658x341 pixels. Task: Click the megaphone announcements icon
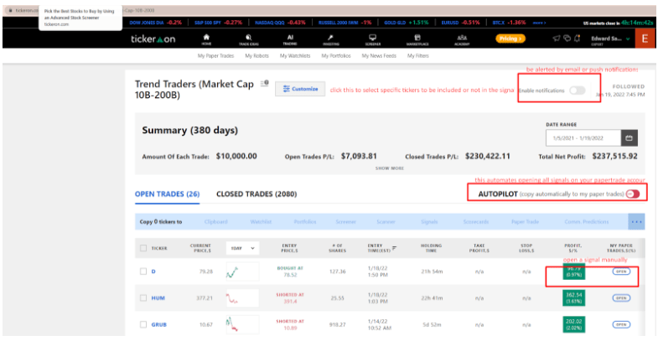pyautogui.click(x=557, y=39)
